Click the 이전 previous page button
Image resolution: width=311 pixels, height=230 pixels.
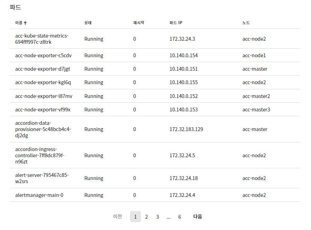click(117, 217)
